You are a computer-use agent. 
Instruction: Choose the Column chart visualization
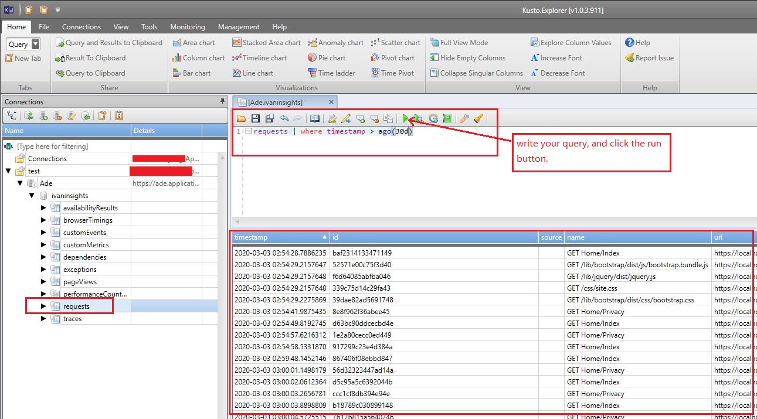[x=199, y=58]
